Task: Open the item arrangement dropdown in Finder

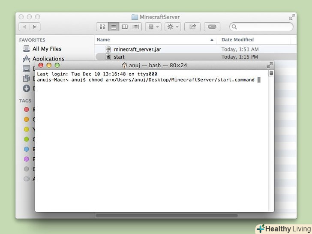Action: (153, 27)
